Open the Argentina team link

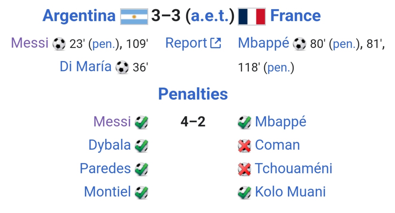pos(79,16)
